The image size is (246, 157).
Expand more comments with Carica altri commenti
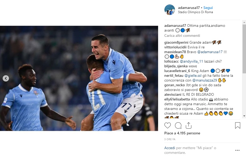coord(182,36)
